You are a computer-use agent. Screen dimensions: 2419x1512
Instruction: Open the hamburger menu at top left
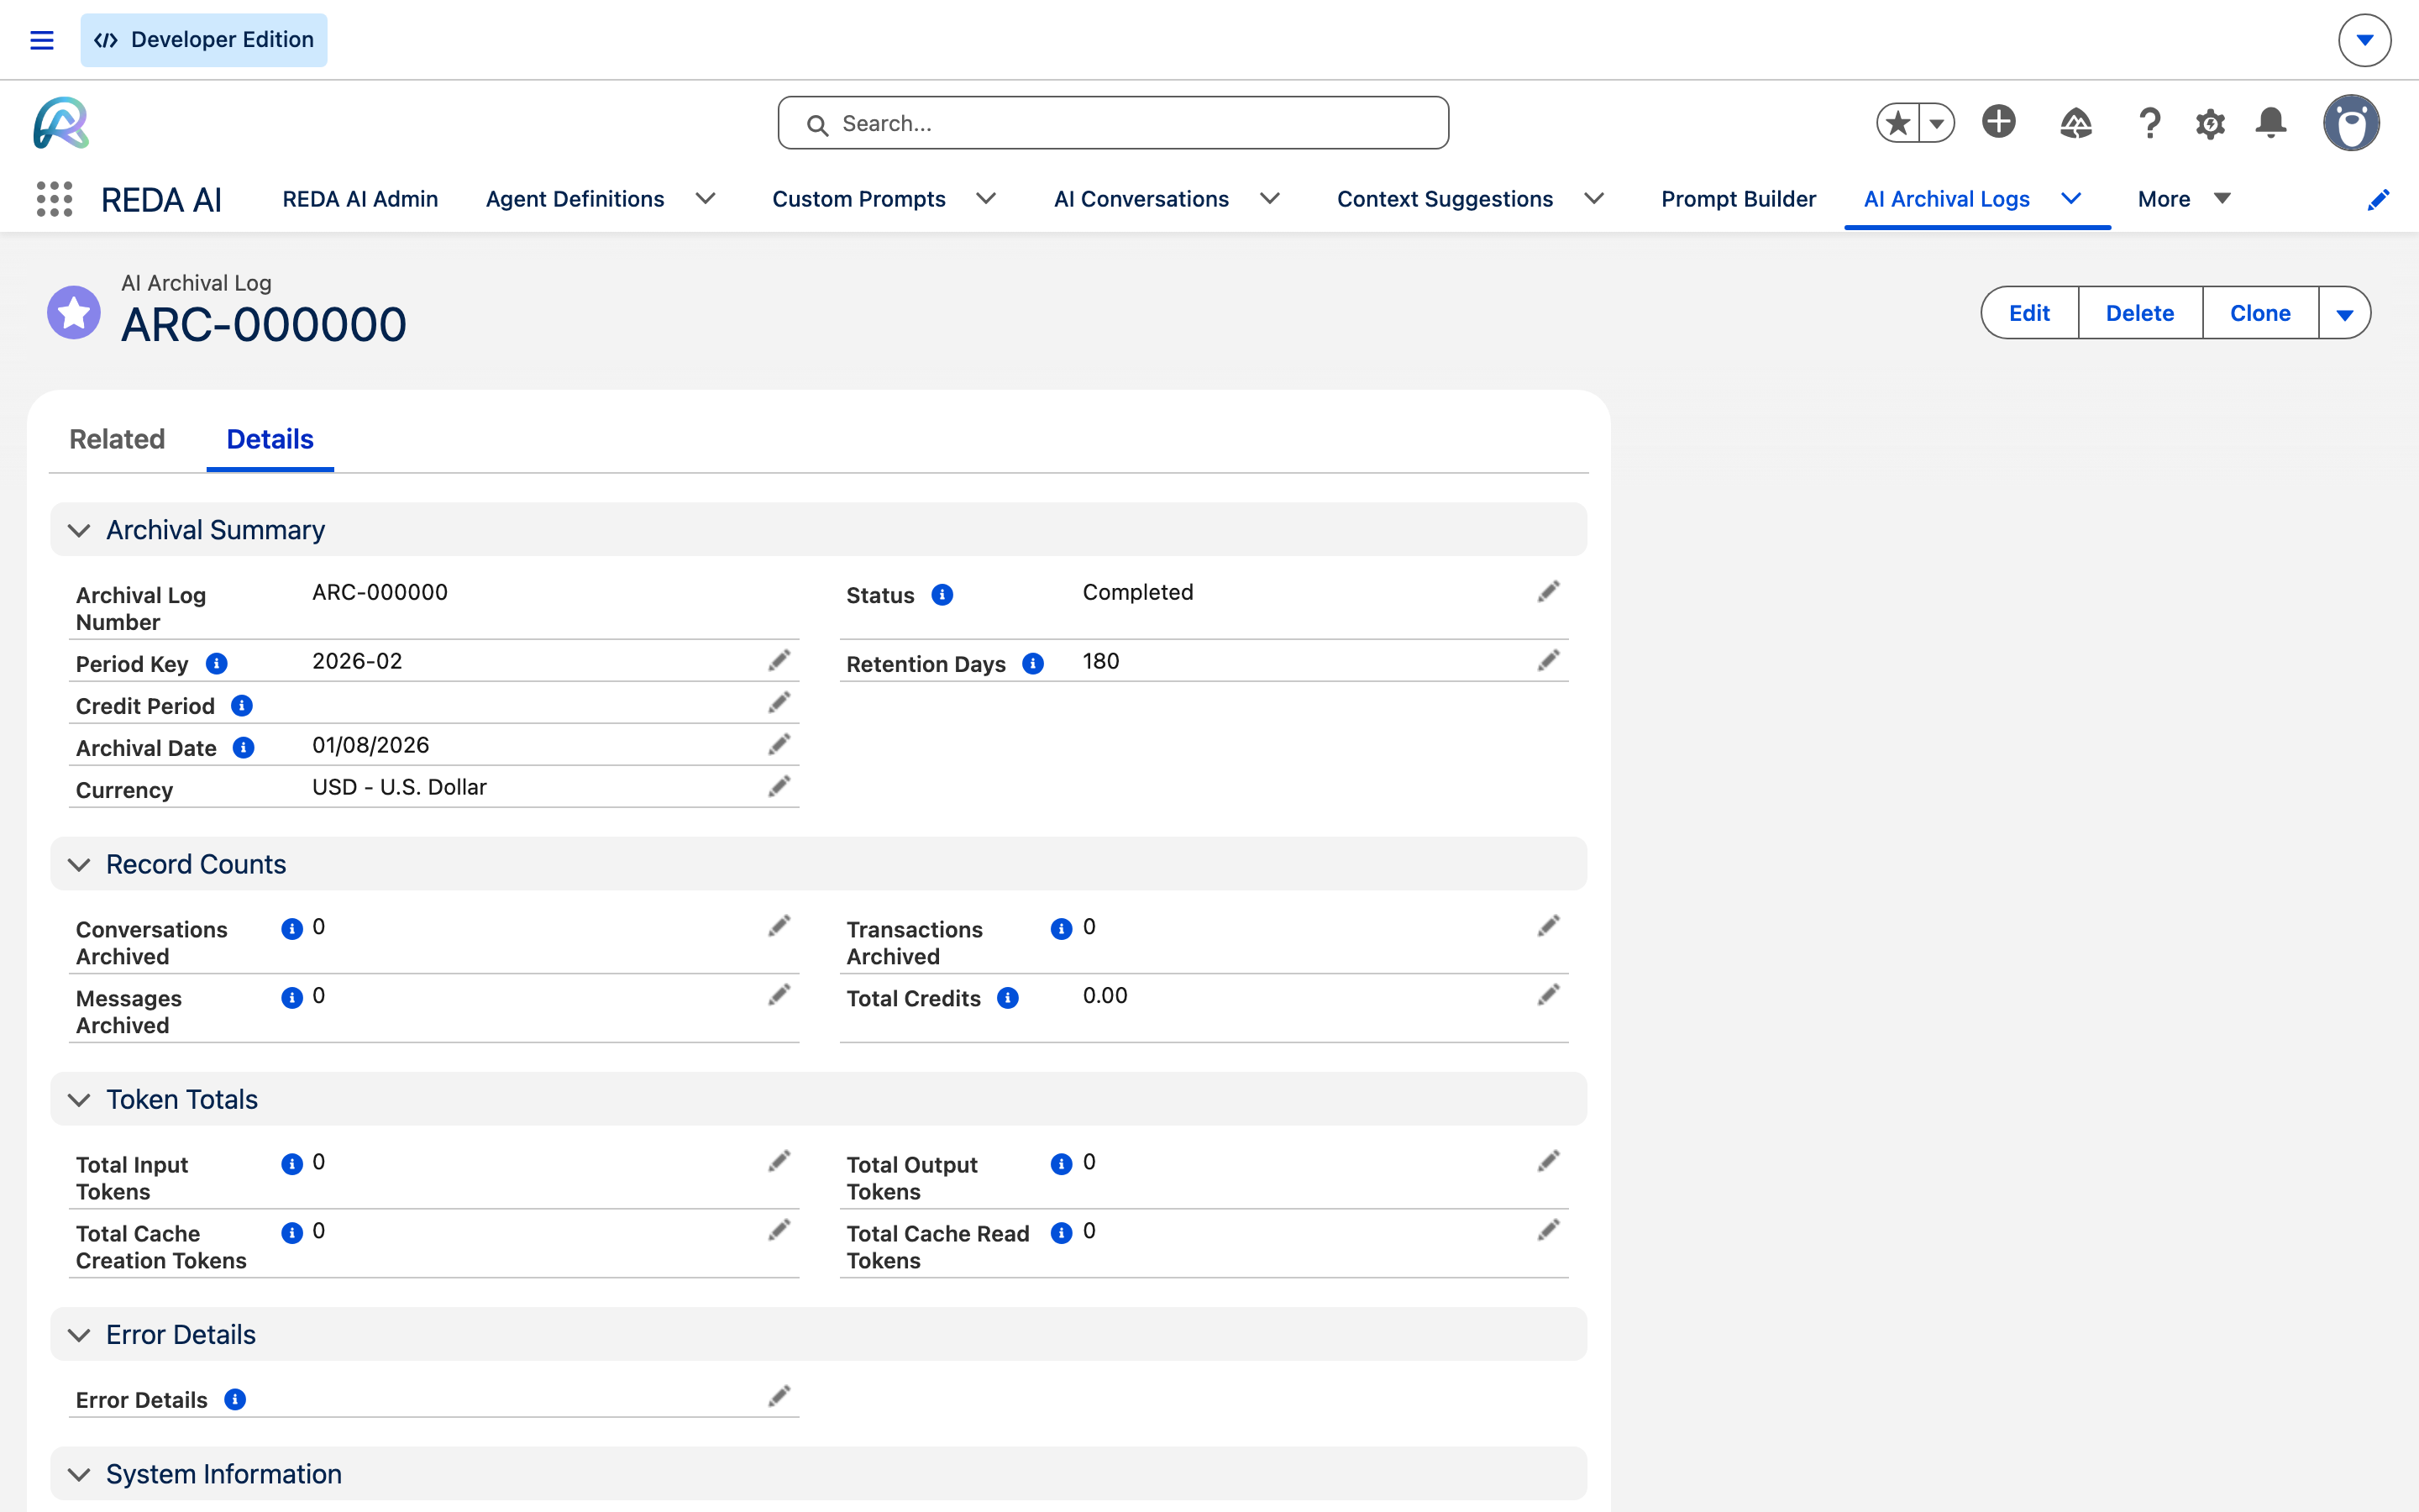[42, 40]
